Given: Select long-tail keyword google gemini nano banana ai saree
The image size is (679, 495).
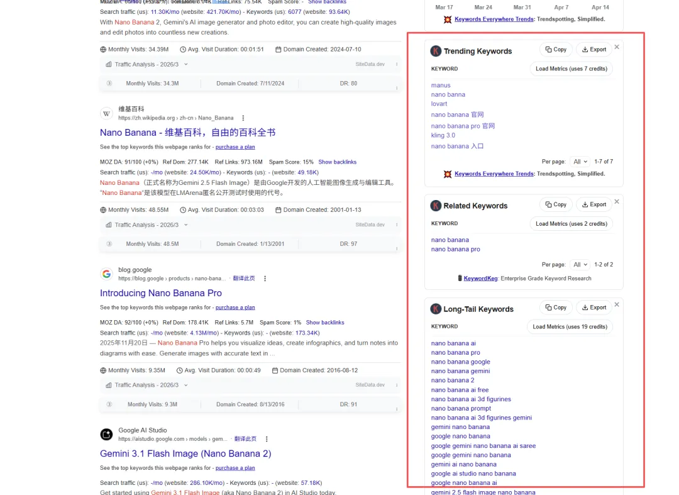Looking at the screenshot, I should coord(483,446).
